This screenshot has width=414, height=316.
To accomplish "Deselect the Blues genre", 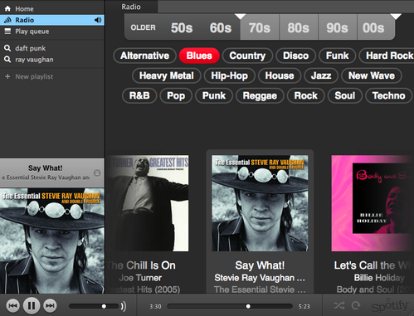I will point(199,56).
